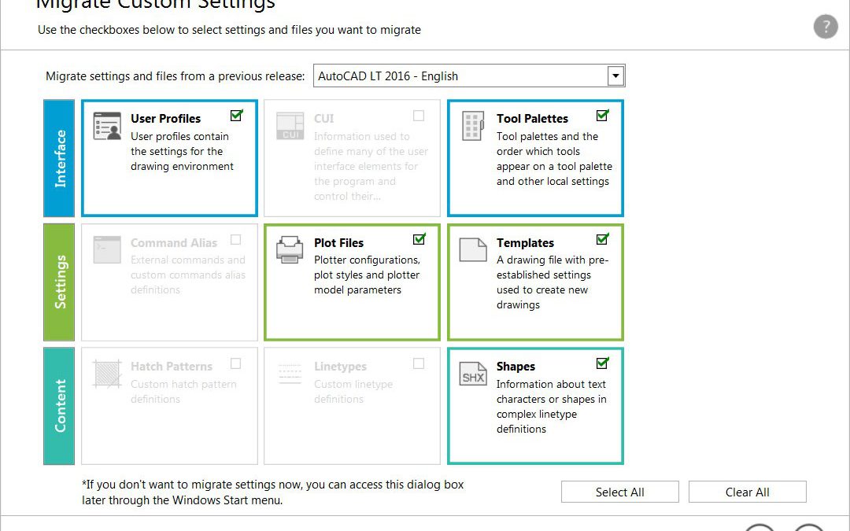Image resolution: width=850 pixels, height=531 pixels.
Task: Click the Select All button
Action: coord(619,492)
